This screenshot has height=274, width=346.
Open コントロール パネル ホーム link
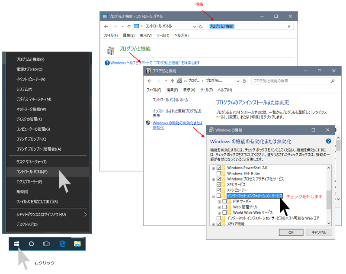tap(170, 100)
